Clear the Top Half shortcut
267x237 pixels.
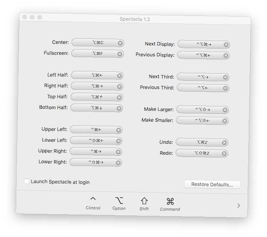[119, 97]
